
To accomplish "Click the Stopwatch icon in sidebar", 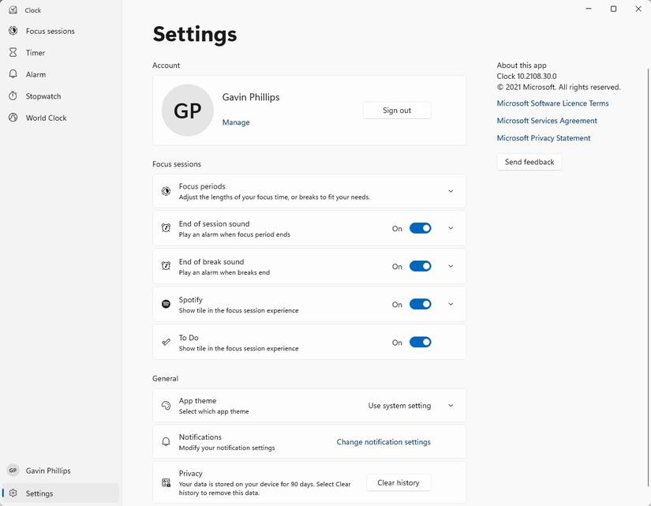I will pyautogui.click(x=13, y=96).
